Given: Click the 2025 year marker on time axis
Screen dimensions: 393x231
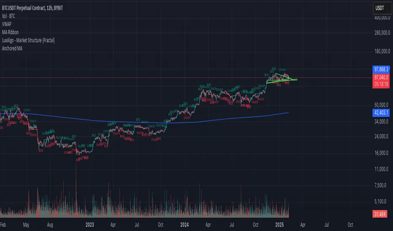Looking at the screenshot, I should pyautogui.click(x=278, y=224).
